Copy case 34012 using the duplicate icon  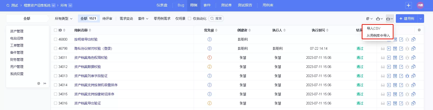click(413, 67)
